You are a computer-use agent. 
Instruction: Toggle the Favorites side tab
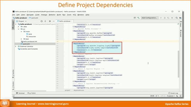13,74
